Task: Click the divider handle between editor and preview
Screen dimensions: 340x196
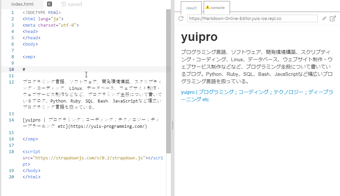Action: pyautogui.click(x=172, y=125)
